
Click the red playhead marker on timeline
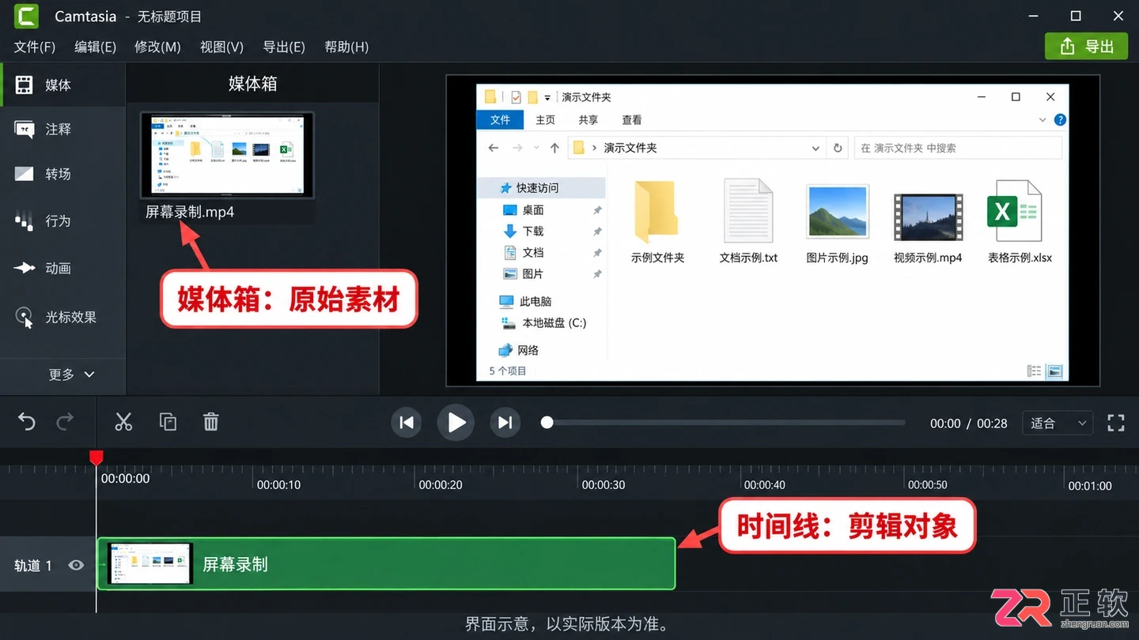(x=96, y=457)
